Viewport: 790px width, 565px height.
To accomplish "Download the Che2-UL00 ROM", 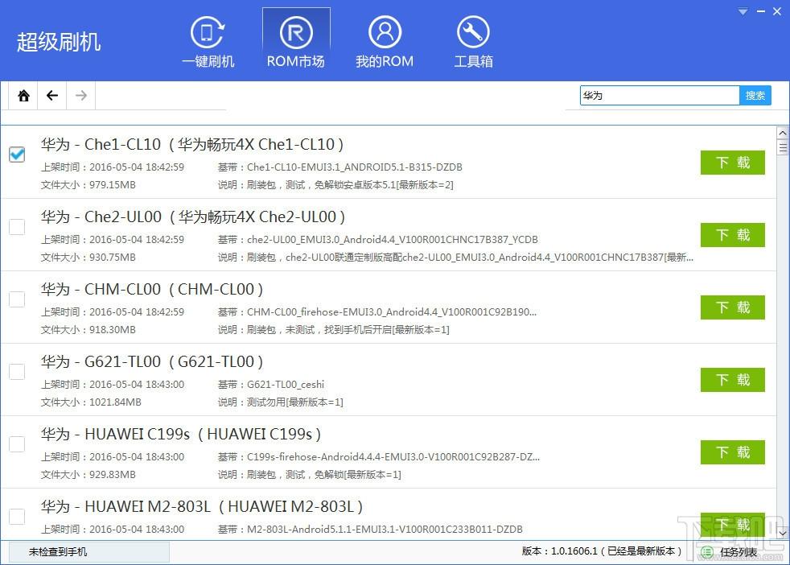I will coord(733,235).
